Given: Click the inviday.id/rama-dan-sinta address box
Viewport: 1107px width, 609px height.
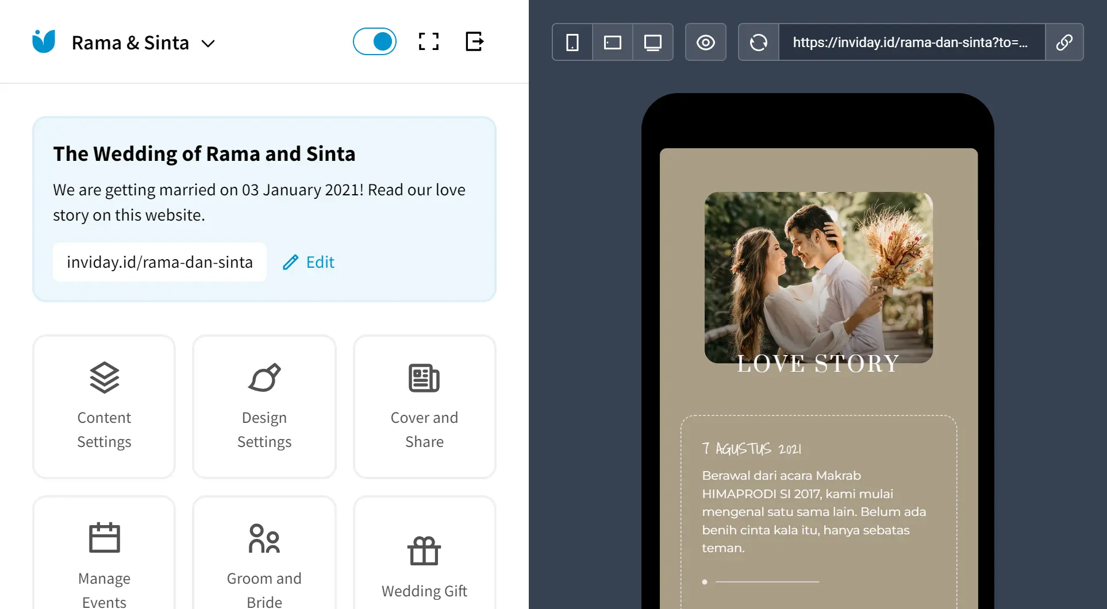Looking at the screenshot, I should coord(159,262).
